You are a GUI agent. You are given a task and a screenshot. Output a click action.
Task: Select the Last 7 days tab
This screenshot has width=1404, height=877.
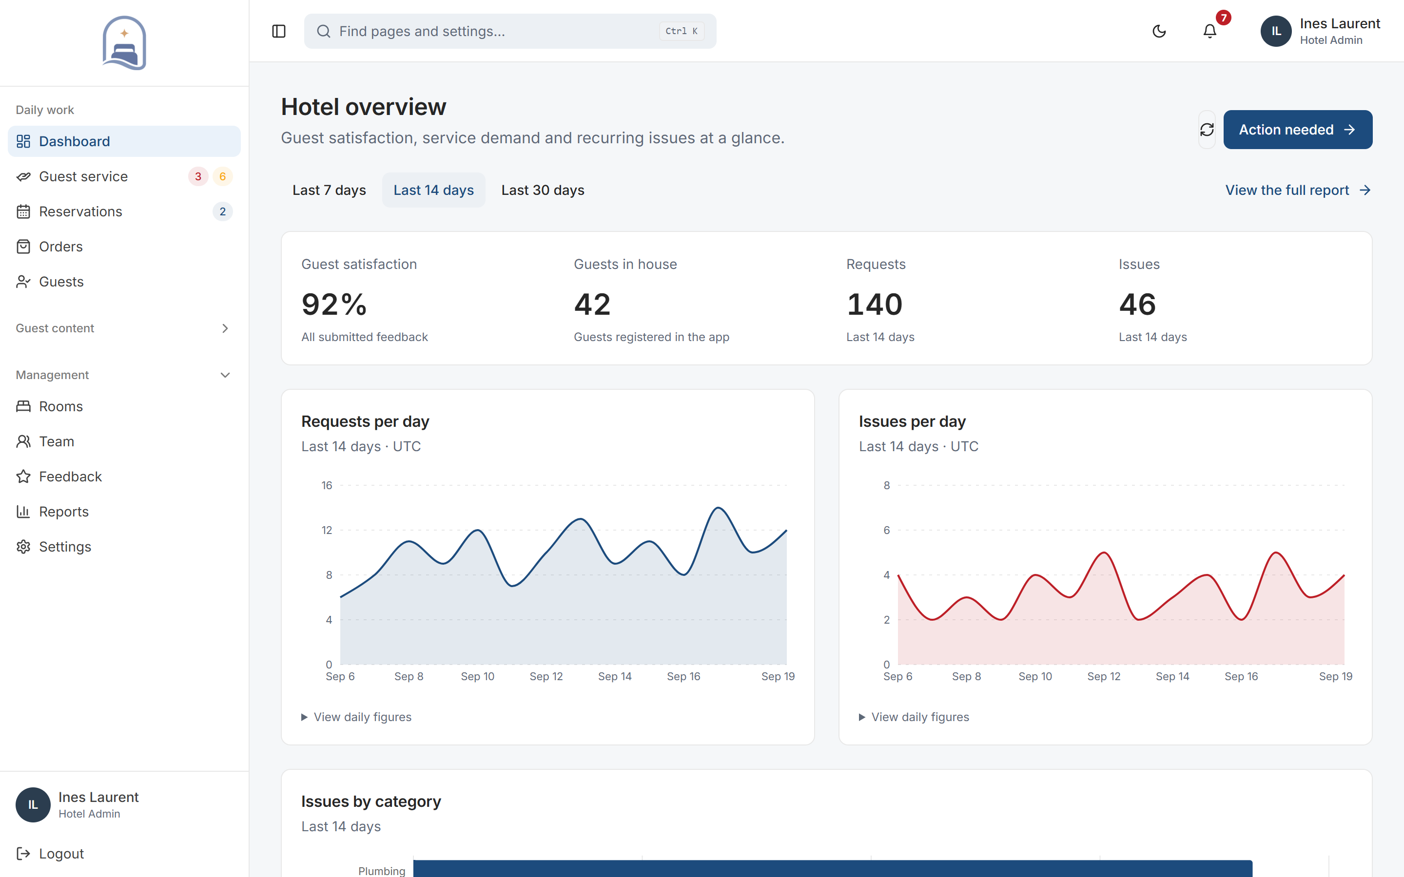pos(329,190)
